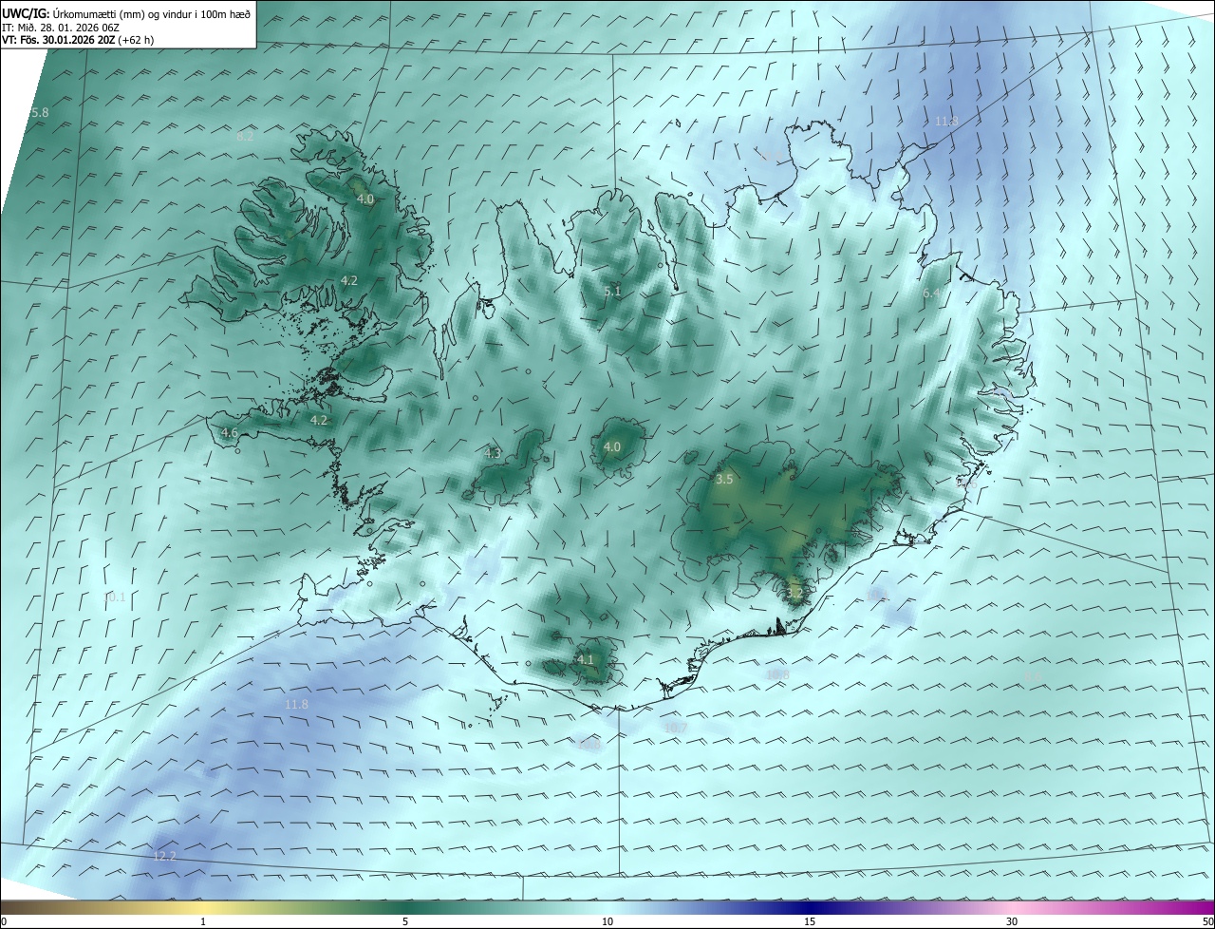
Task: Click the 5.8 value label on the map
Action: pyautogui.click(x=40, y=112)
